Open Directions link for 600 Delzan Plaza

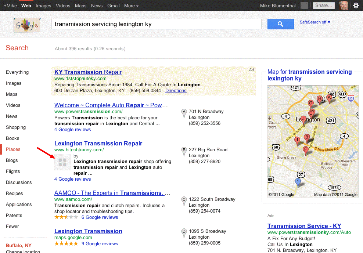tap(176, 91)
